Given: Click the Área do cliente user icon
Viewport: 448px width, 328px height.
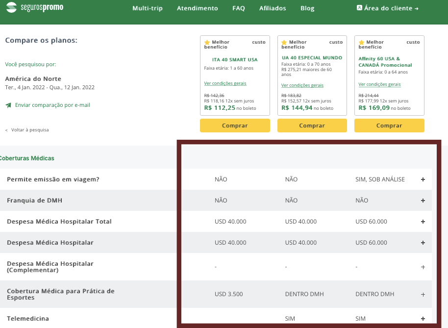Looking at the screenshot, I should [359, 8].
